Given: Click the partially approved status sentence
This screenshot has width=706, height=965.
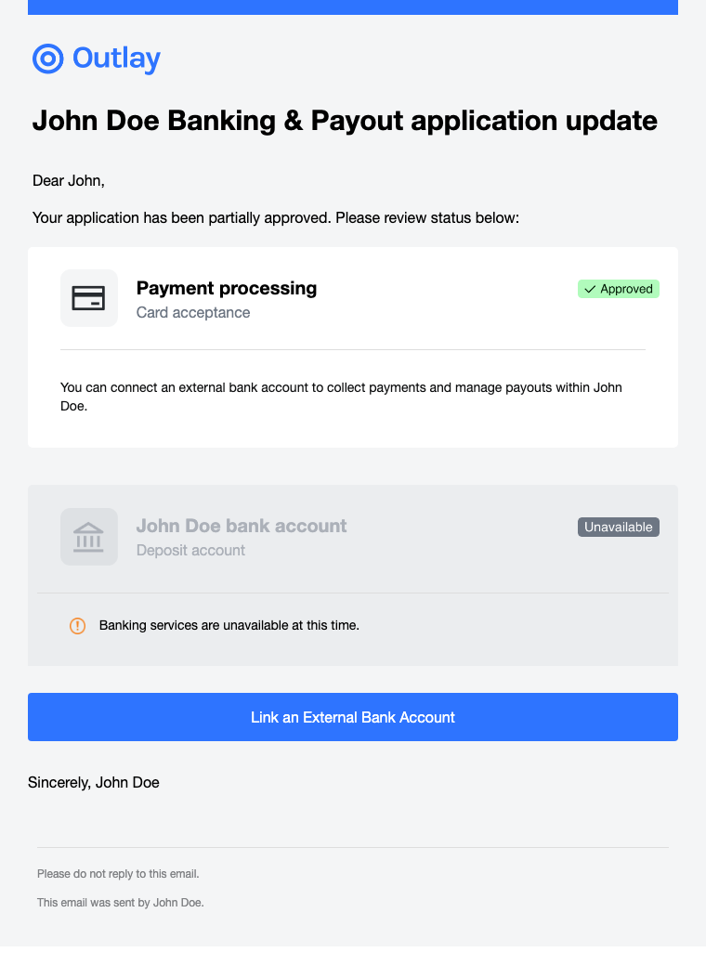Looking at the screenshot, I should pyautogui.click(x=275, y=219).
